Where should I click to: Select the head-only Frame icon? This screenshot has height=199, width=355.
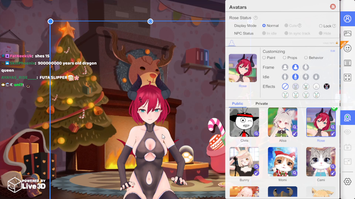285,67
